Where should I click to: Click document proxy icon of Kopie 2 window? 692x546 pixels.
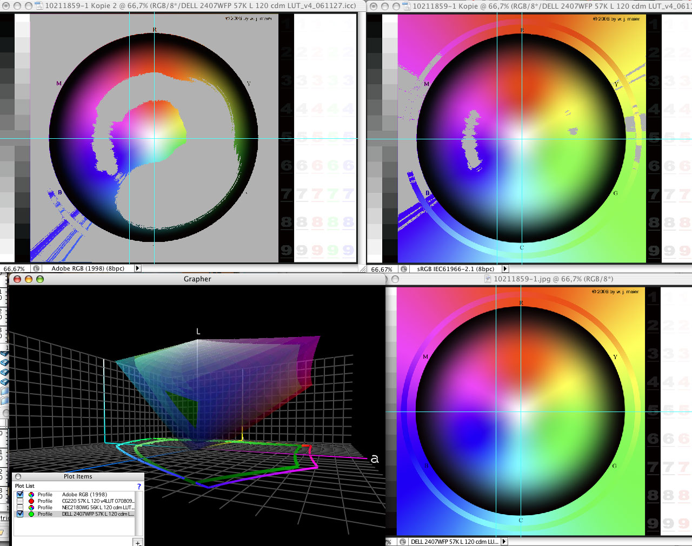39,6
